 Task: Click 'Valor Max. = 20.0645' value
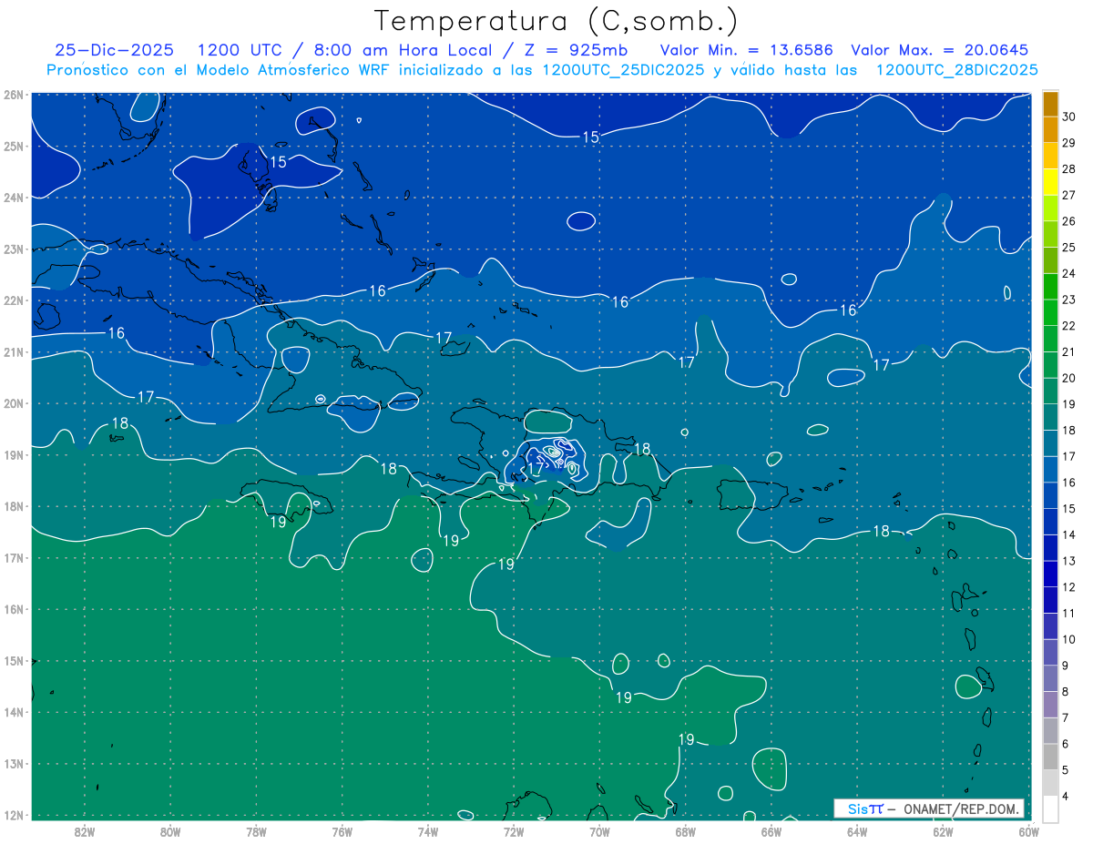939,50
